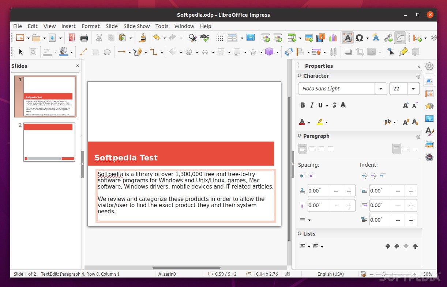
Task: Export directly as PDF
Action: coord(72,38)
